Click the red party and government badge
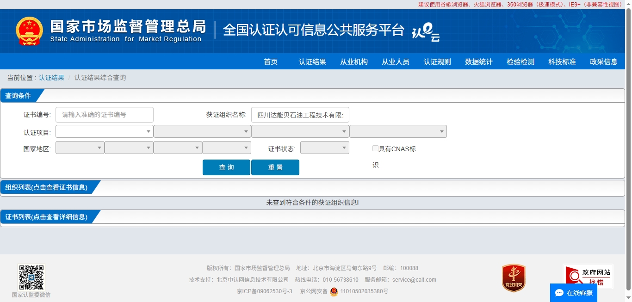The width and height of the screenshot is (632, 302). pos(514,278)
